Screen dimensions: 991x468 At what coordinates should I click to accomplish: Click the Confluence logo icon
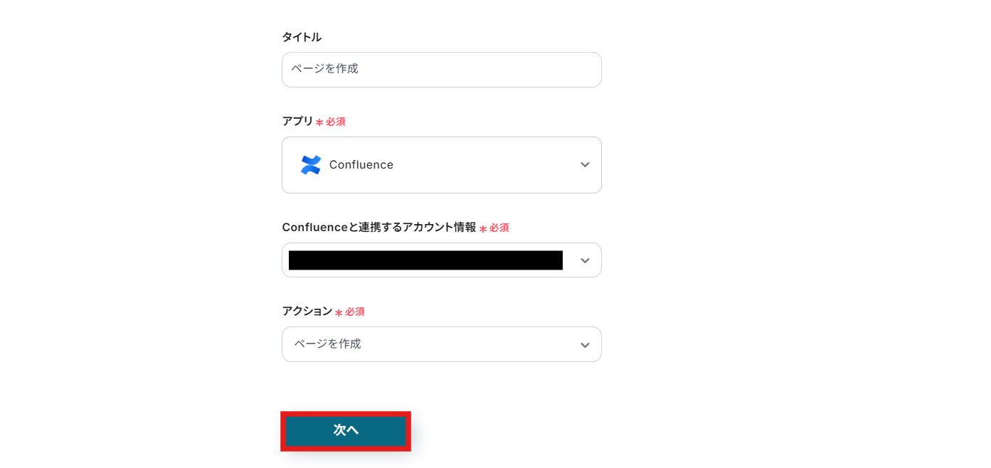(x=311, y=165)
